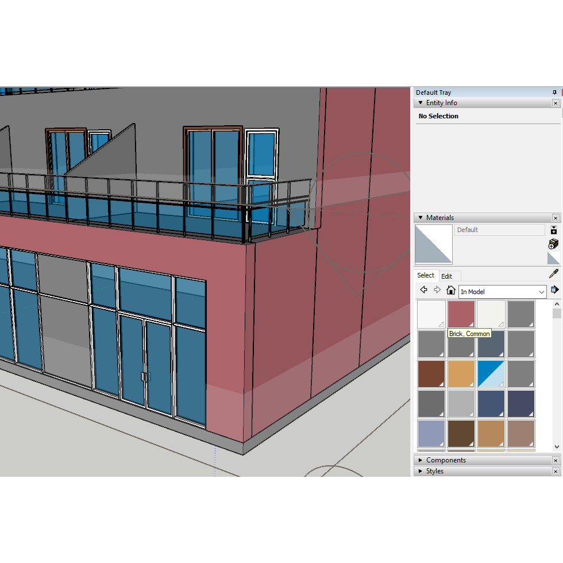The height and width of the screenshot is (563, 563).
Task: Select the off-white material swatch
Action: 491,314
